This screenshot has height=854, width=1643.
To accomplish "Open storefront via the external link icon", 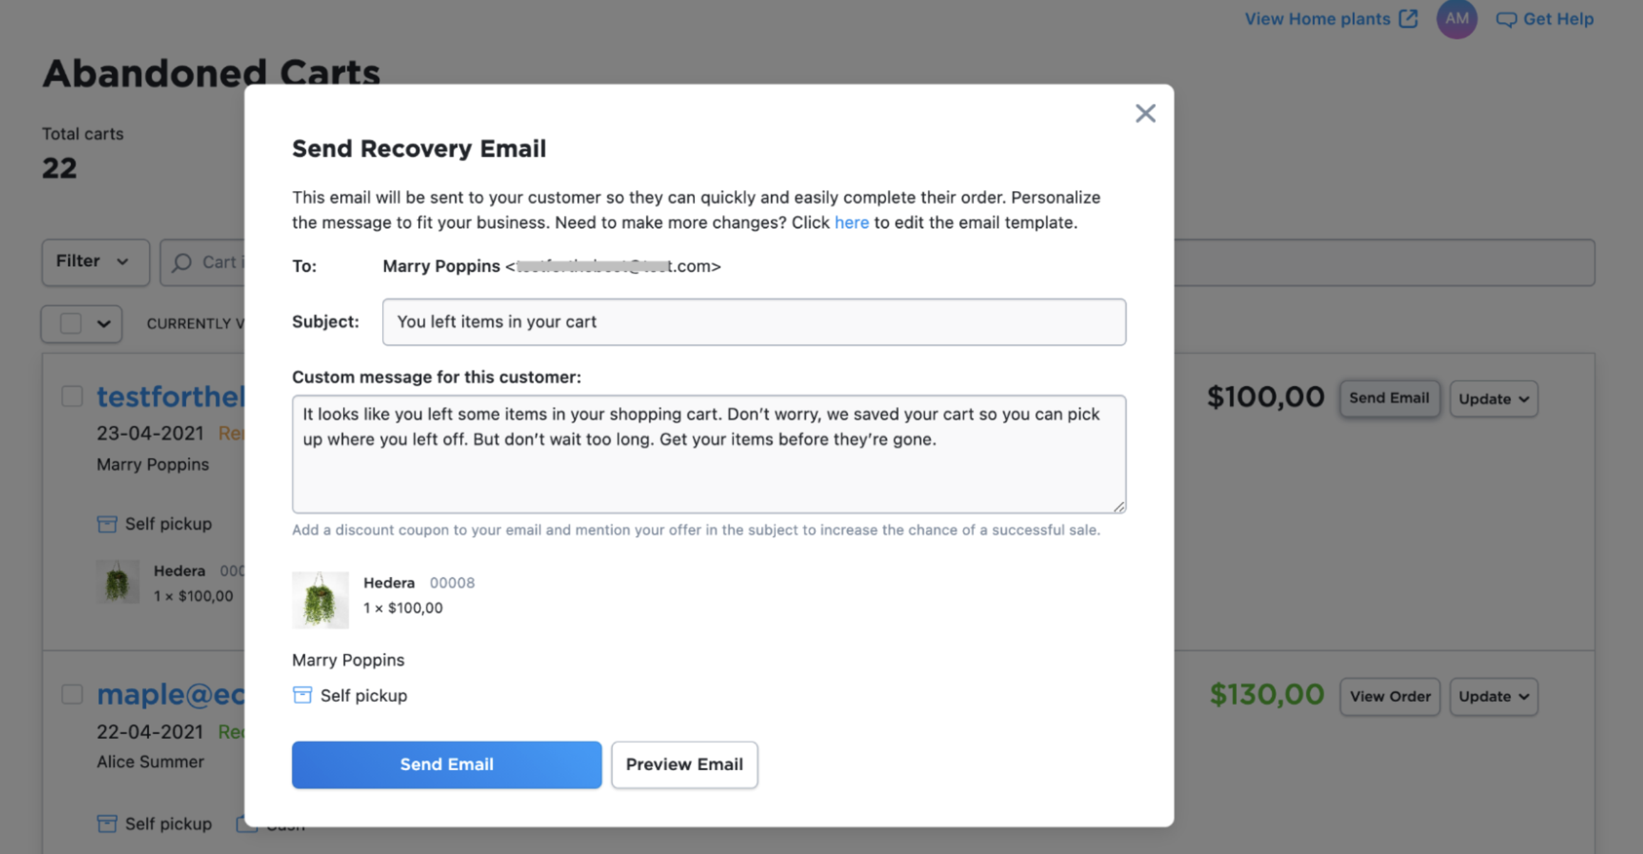I will coord(1408,18).
